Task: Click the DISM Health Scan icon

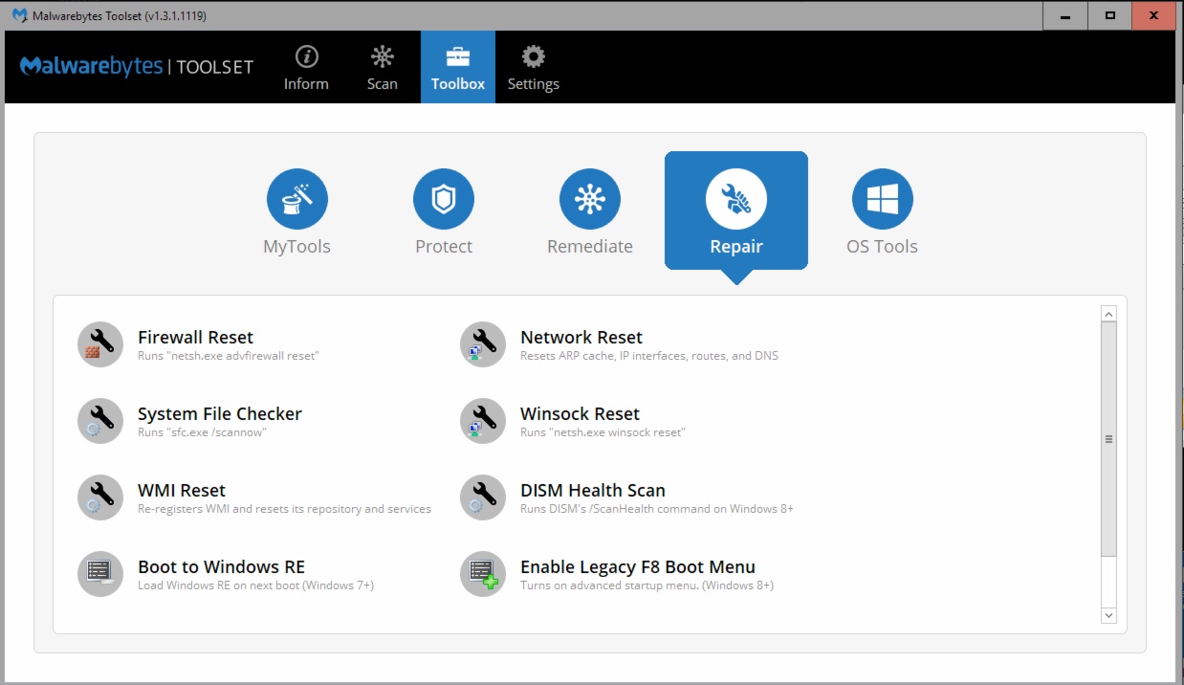Action: [483, 497]
